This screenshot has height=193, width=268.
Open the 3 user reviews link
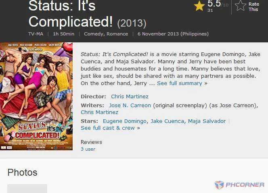[88, 149]
